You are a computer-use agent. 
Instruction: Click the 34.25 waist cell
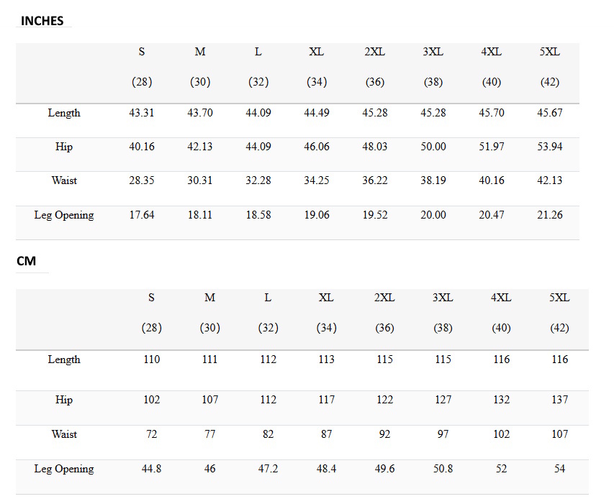(x=317, y=180)
